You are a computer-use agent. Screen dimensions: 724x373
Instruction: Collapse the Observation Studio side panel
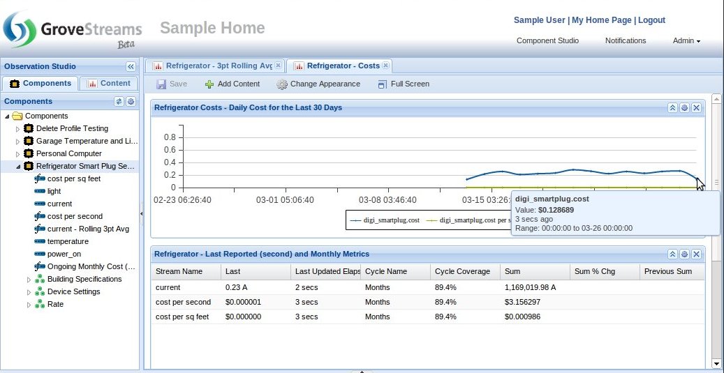(x=130, y=67)
